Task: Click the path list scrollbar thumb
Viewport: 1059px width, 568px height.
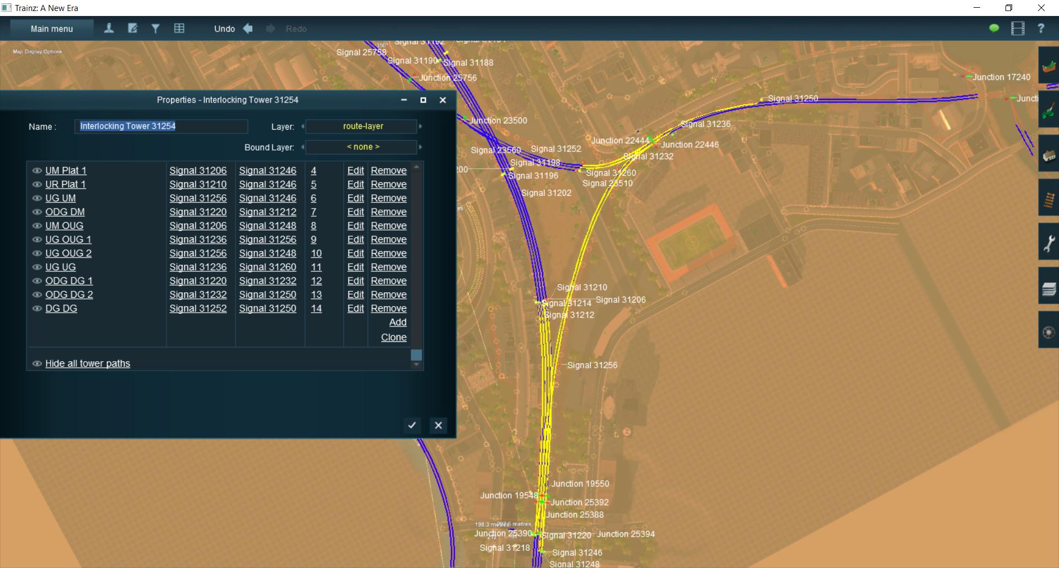Action: click(x=416, y=355)
